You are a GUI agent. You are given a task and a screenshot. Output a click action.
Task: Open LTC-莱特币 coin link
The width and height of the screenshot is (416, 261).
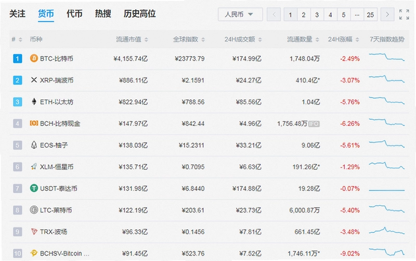pos(56,210)
